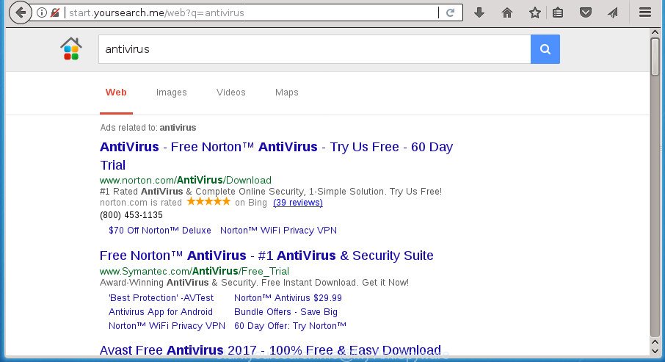
Task: Open Free Norton AntiVirus & Security Suite heading
Action: pos(266,256)
